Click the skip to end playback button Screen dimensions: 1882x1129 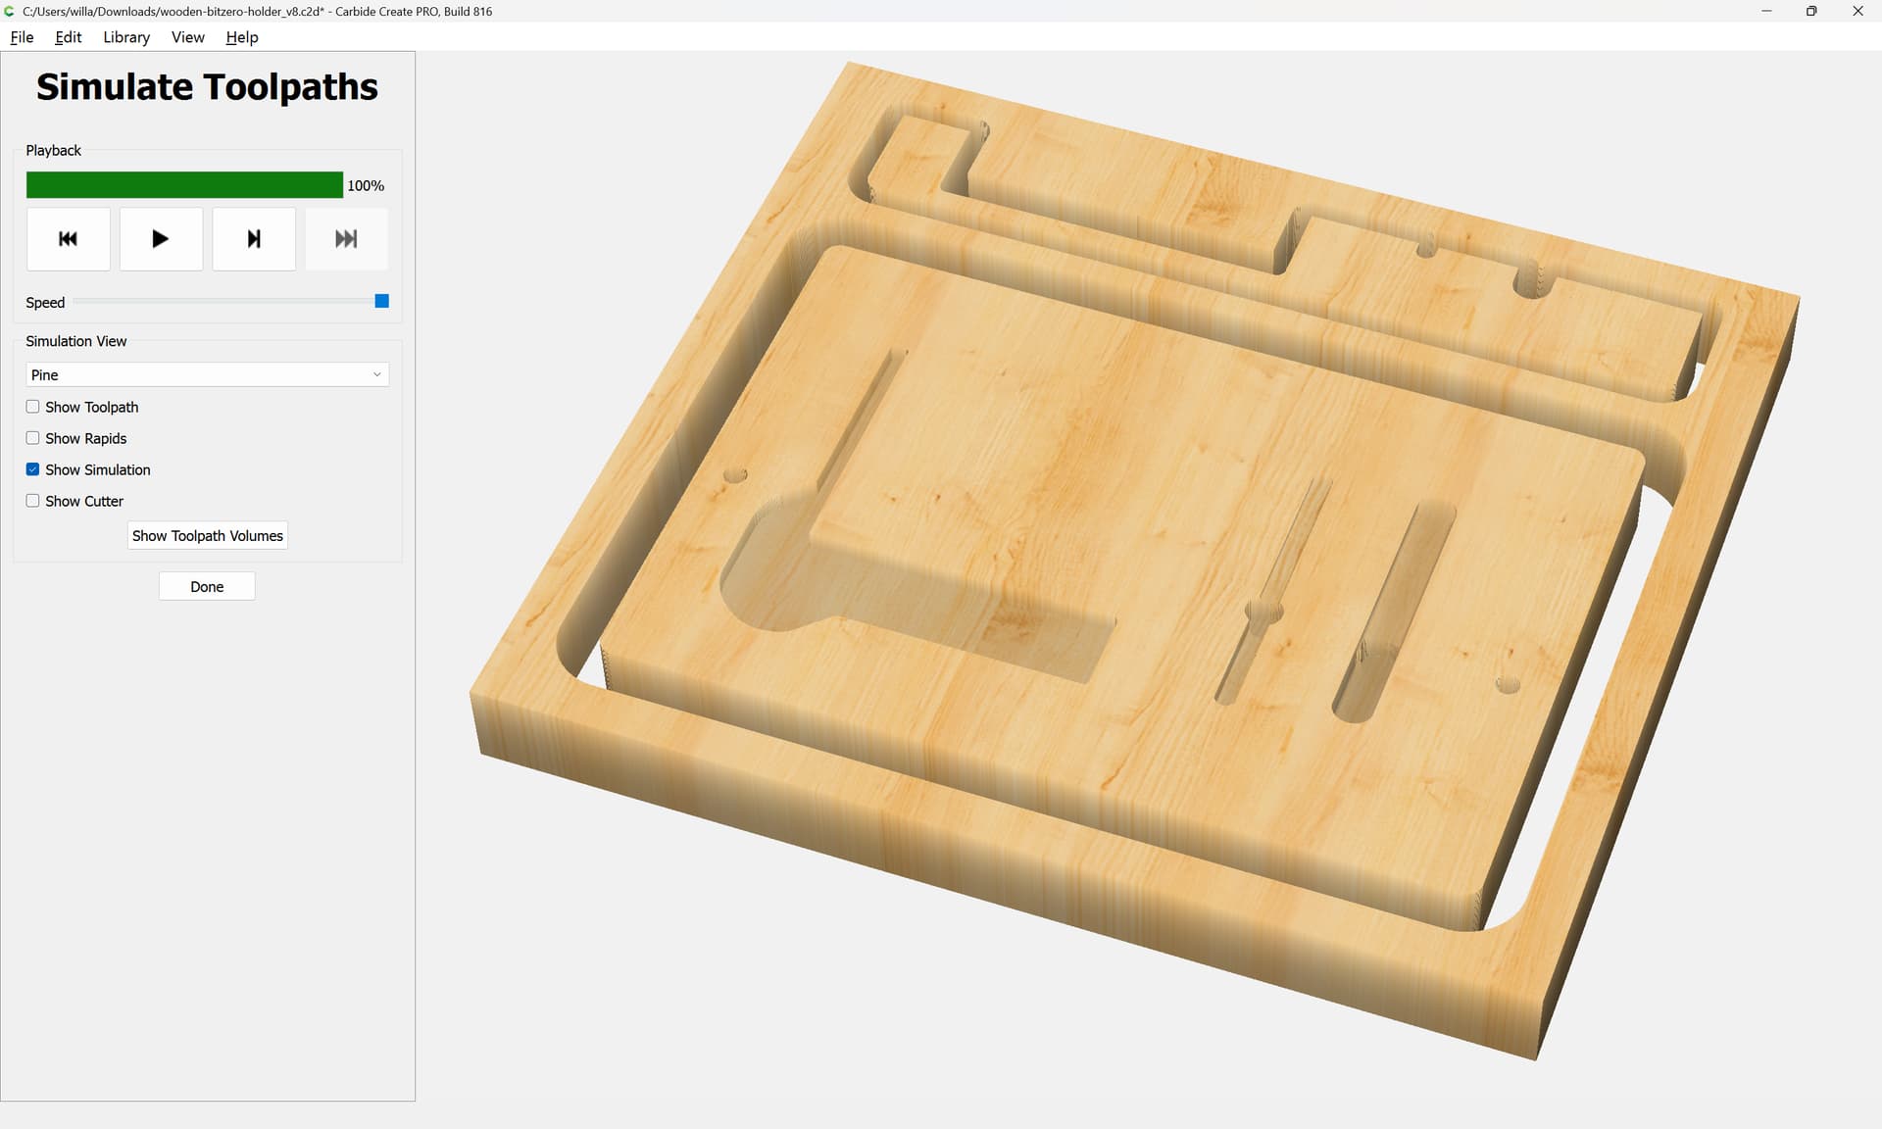click(x=346, y=239)
